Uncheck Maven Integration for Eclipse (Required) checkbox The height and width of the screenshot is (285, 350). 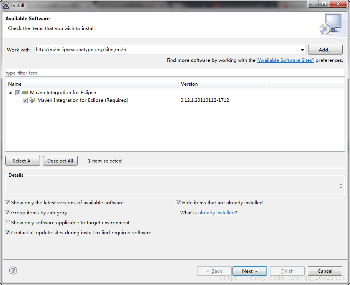coord(25,100)
